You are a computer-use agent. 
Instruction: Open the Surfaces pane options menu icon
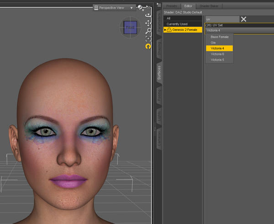point(159,5)
